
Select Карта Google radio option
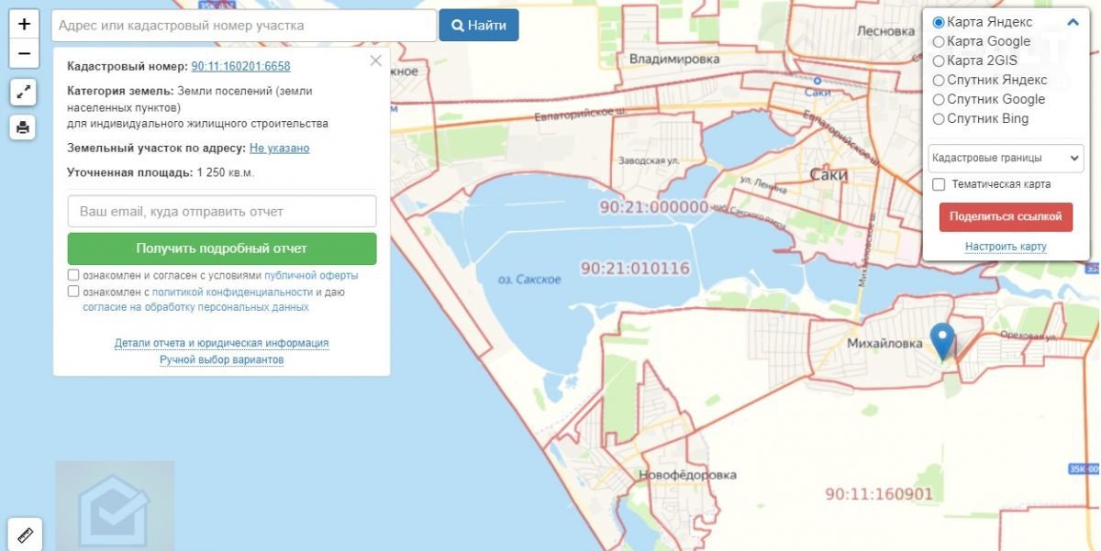[x=939, y=41]
